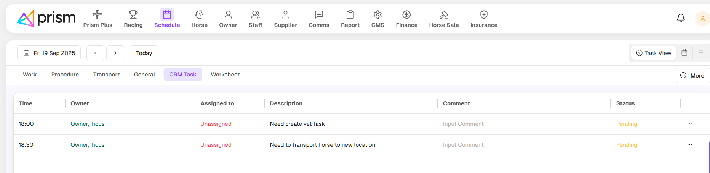The width and height of the screenshot is (710, 173).
Task: Open row actions for the 18:00 task
Action: click(x=689, y=124)
